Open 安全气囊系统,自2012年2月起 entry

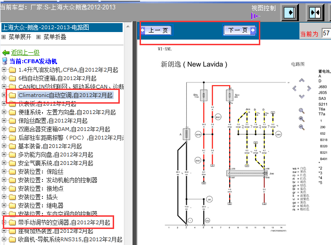pyautogui.click(x=56, y=163)
